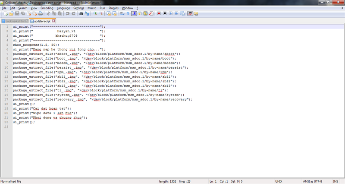The image size is (345, 184).
Task: Click the Copy toolbar icon
Action: (54, 14)
